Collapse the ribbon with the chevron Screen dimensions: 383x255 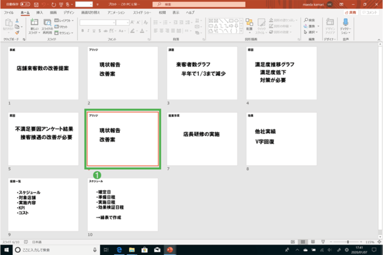(x=379, y=39)
